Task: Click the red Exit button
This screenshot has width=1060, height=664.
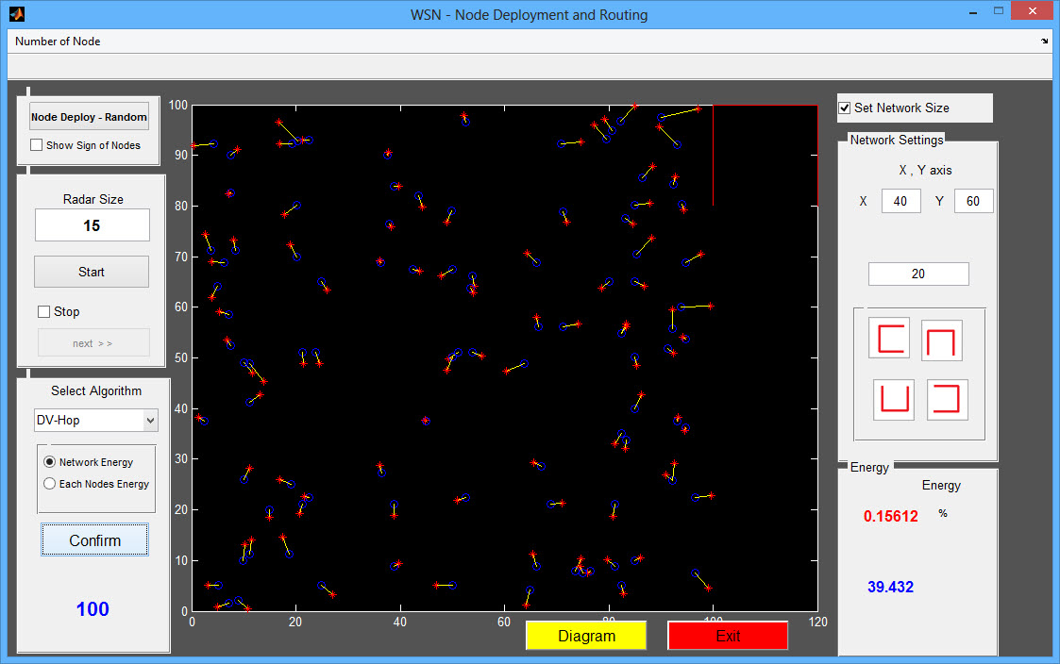Action: coord(728,636)
